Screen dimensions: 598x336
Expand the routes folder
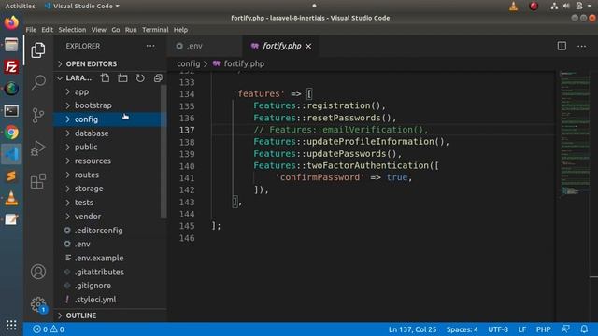click(x=110, y=175)
